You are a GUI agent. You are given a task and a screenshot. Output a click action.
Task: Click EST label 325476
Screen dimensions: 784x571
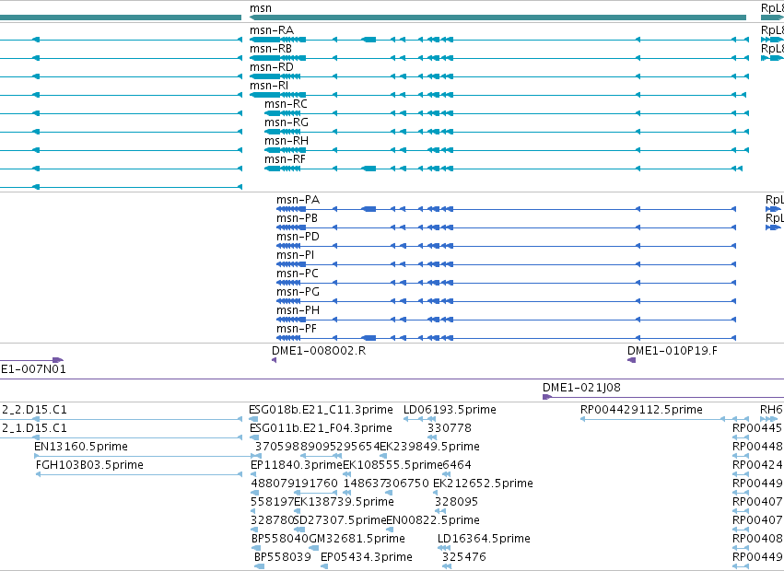point(463,558)
